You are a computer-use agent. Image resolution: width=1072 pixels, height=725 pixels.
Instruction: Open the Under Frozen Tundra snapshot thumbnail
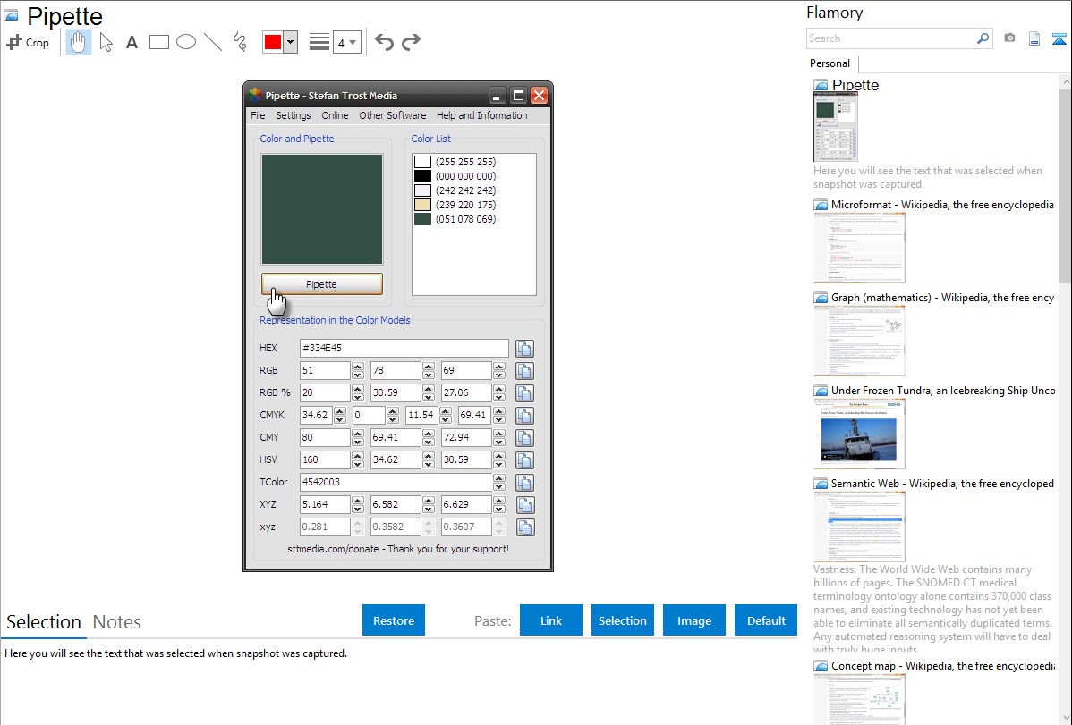click(859, 434)
